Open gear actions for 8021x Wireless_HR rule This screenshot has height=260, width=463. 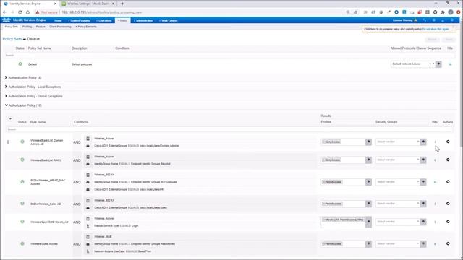448,182
